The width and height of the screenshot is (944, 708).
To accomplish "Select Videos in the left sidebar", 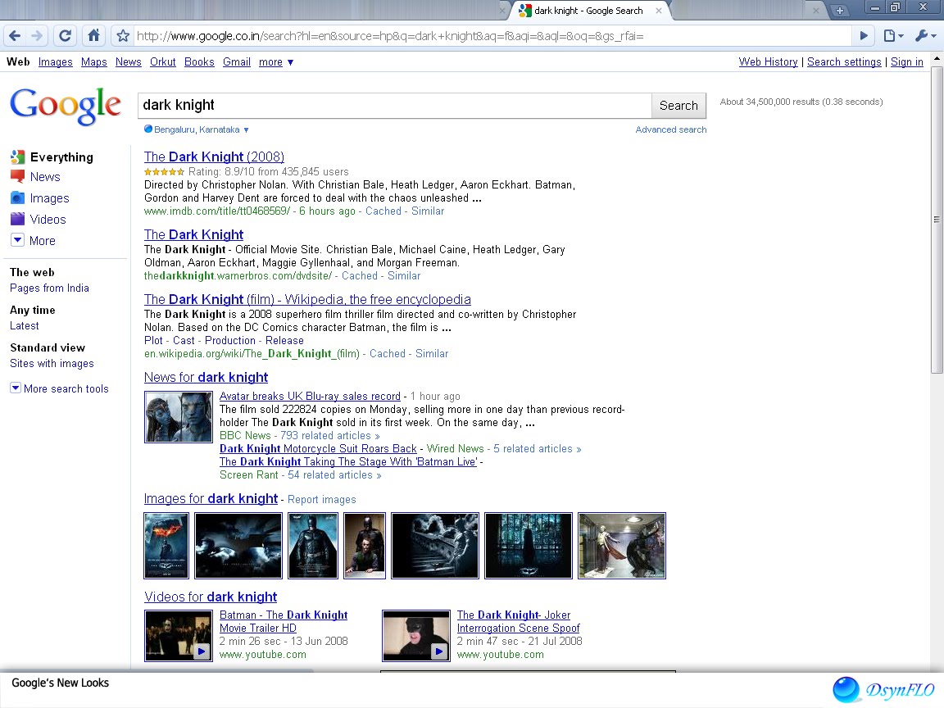I will coord(45,219).
